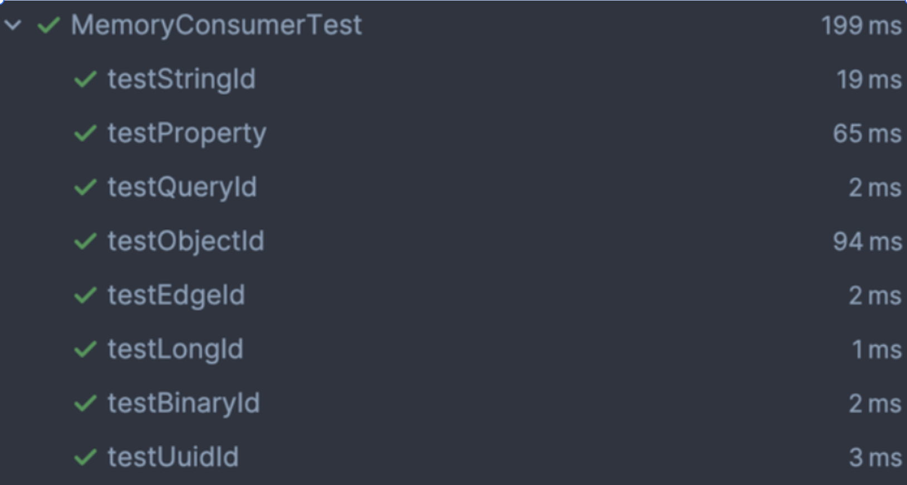The image size is (907, 485).
Task: Select the testLongId test result
Action: tap(175, 350)
